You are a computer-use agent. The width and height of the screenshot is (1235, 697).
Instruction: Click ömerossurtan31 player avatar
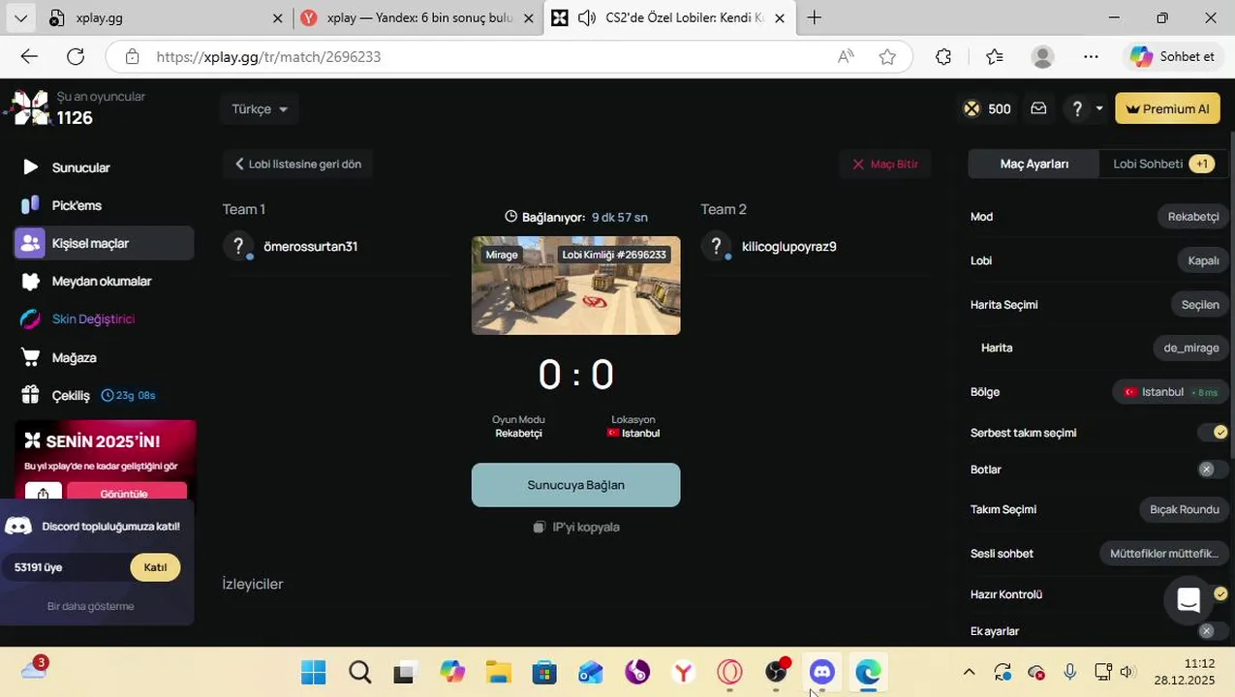pos(238,246)
